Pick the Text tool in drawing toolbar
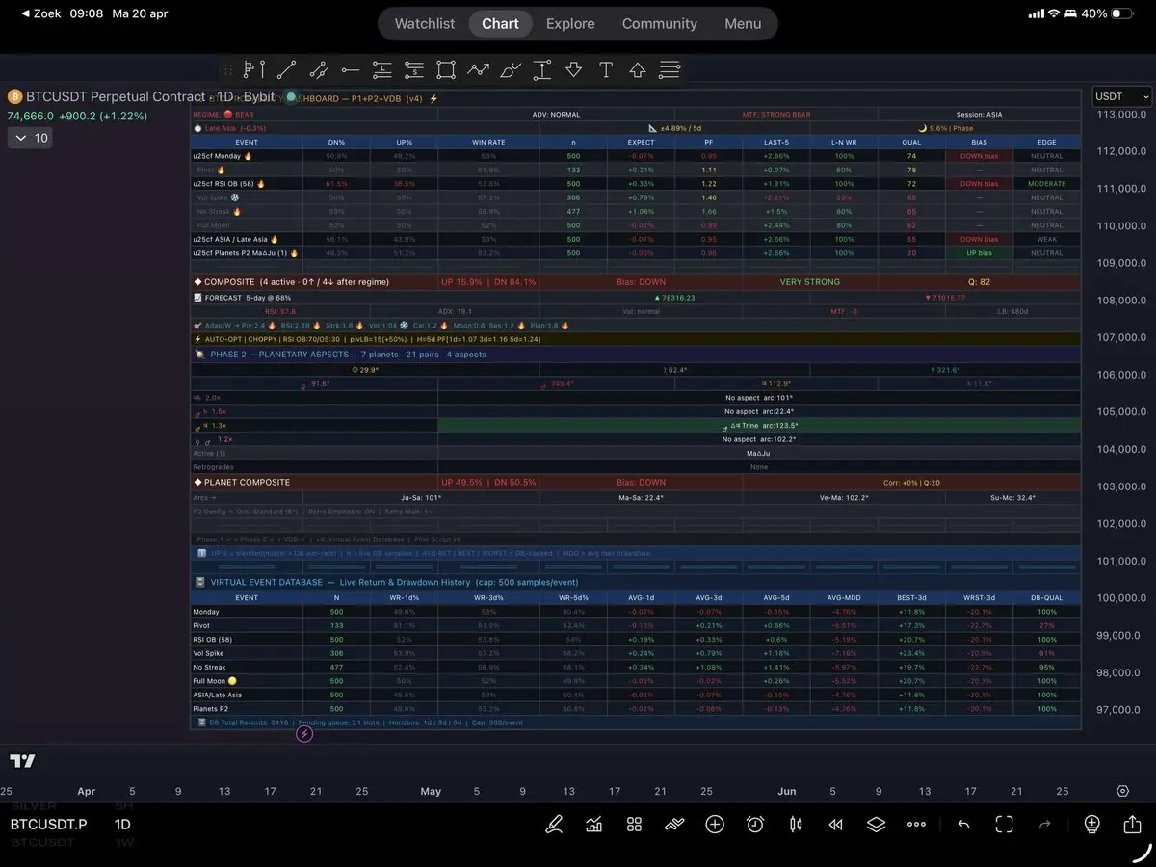The image size is (1156, 867). point(605,69)
